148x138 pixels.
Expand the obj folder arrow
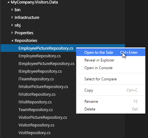12,25
